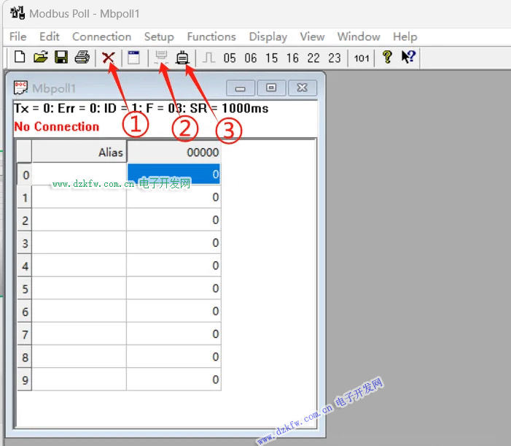Screen dimensions: 511x446
Task: Close the Mbpoll1 child window
Action: pos(303,88)
